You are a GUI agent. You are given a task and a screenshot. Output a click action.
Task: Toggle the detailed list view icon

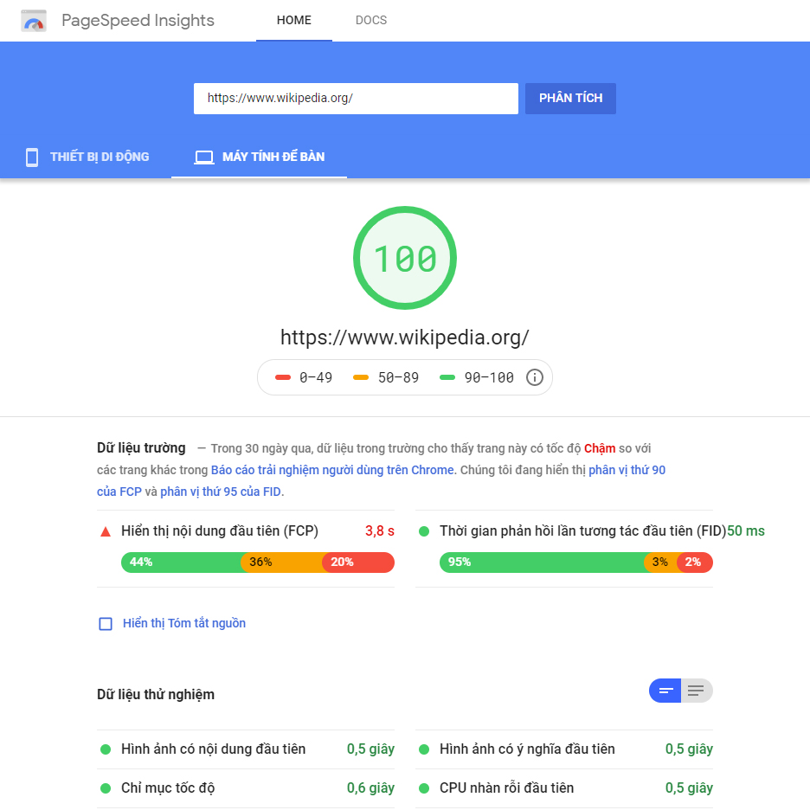click(x=695, y=691)
